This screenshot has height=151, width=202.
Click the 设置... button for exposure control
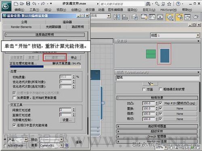tap(67, 120)
